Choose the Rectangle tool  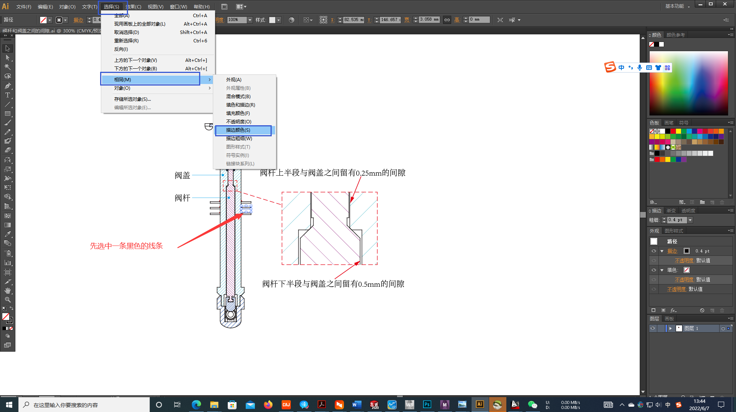tap(7, 113)
